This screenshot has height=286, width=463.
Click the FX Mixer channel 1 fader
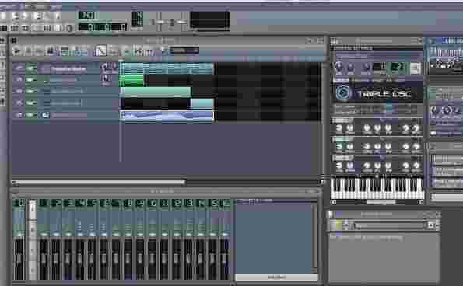click(44, 259)
